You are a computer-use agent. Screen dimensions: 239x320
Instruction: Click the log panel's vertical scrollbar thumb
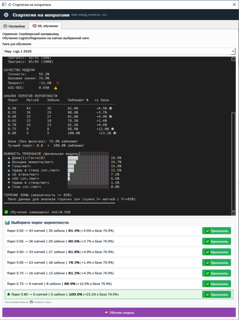(x=233, y=162)
